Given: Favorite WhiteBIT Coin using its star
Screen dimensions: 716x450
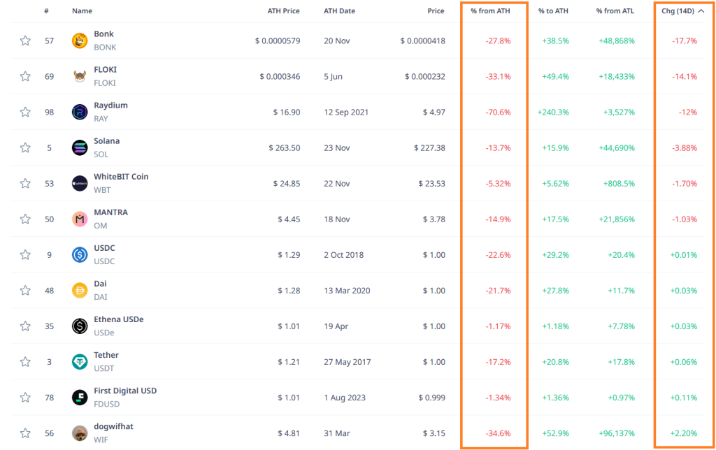Looking at the screenshot, I should pyautogui.click(x=25, y=184).
